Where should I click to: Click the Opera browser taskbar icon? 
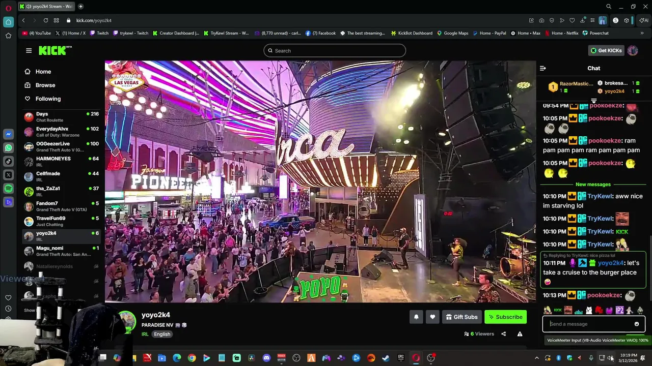tap(416, 358)
